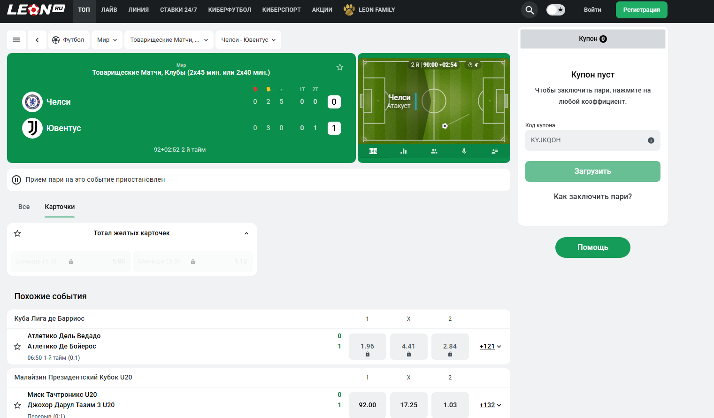The image size is (714, 418).
Task: Click the Загрузить coupon button
Action: [593, 171]
